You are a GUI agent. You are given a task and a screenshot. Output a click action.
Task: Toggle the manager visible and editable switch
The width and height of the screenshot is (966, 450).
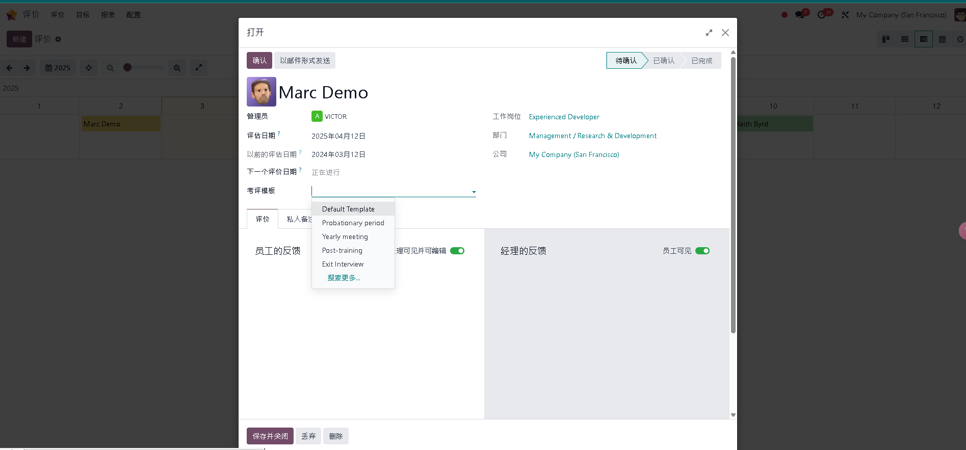[x=457, y=251]
